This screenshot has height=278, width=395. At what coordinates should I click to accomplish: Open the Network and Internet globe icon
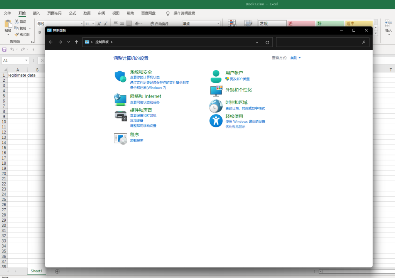pyautogui.click(x=120, y=99)
